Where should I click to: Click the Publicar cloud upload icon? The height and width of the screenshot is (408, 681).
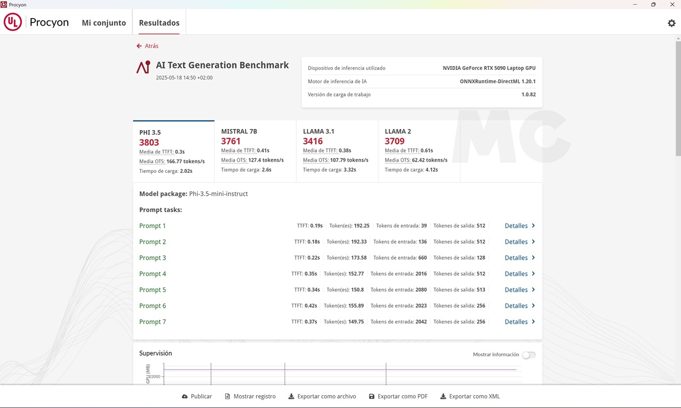click(x=185, y=396)
